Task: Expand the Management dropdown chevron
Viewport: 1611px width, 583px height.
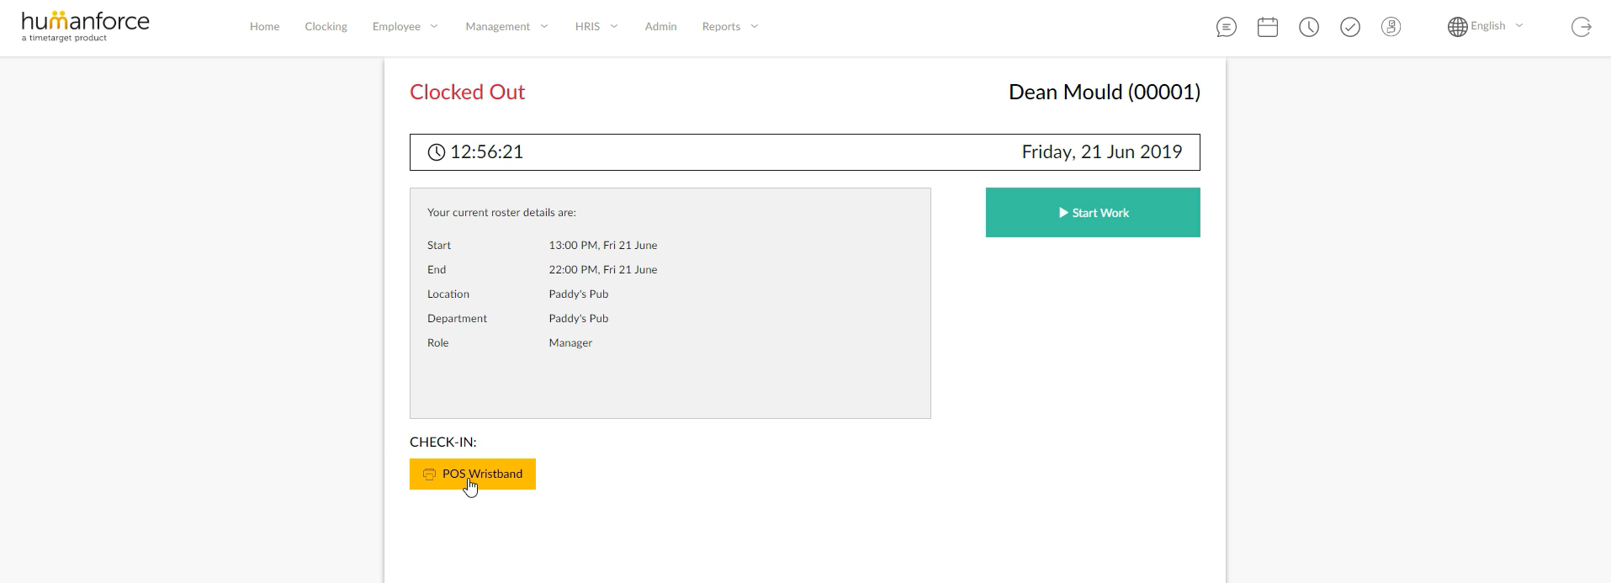Action: pyautogui.click(x=544, y=26)
